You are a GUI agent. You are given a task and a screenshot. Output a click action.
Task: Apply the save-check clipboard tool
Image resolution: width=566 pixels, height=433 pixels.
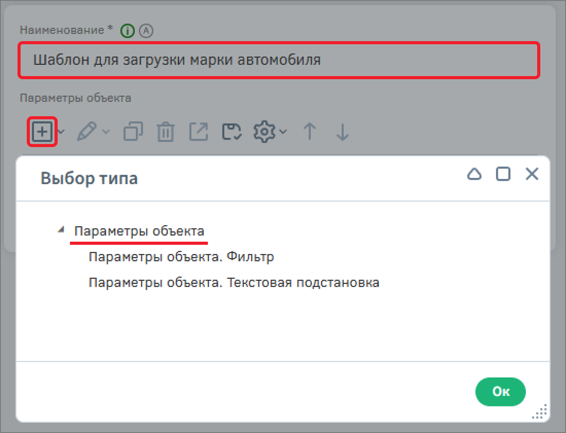[x=231, y=131]
